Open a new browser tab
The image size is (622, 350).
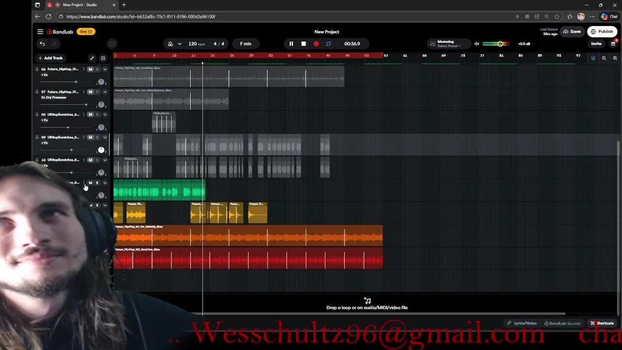[124, 5]
